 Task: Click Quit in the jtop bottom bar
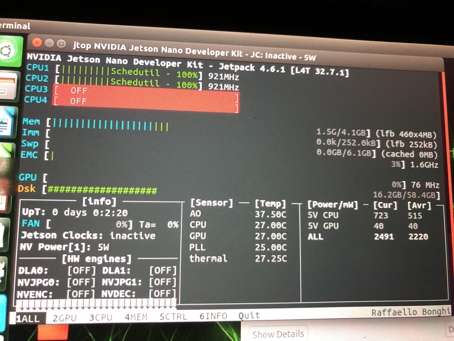pos(249,315)
